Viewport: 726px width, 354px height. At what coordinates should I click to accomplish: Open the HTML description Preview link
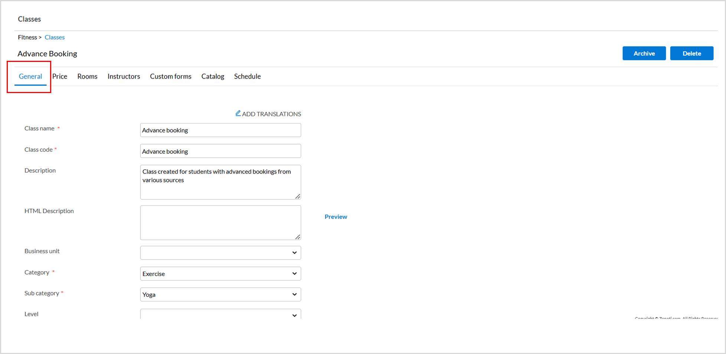coord(336,217)
